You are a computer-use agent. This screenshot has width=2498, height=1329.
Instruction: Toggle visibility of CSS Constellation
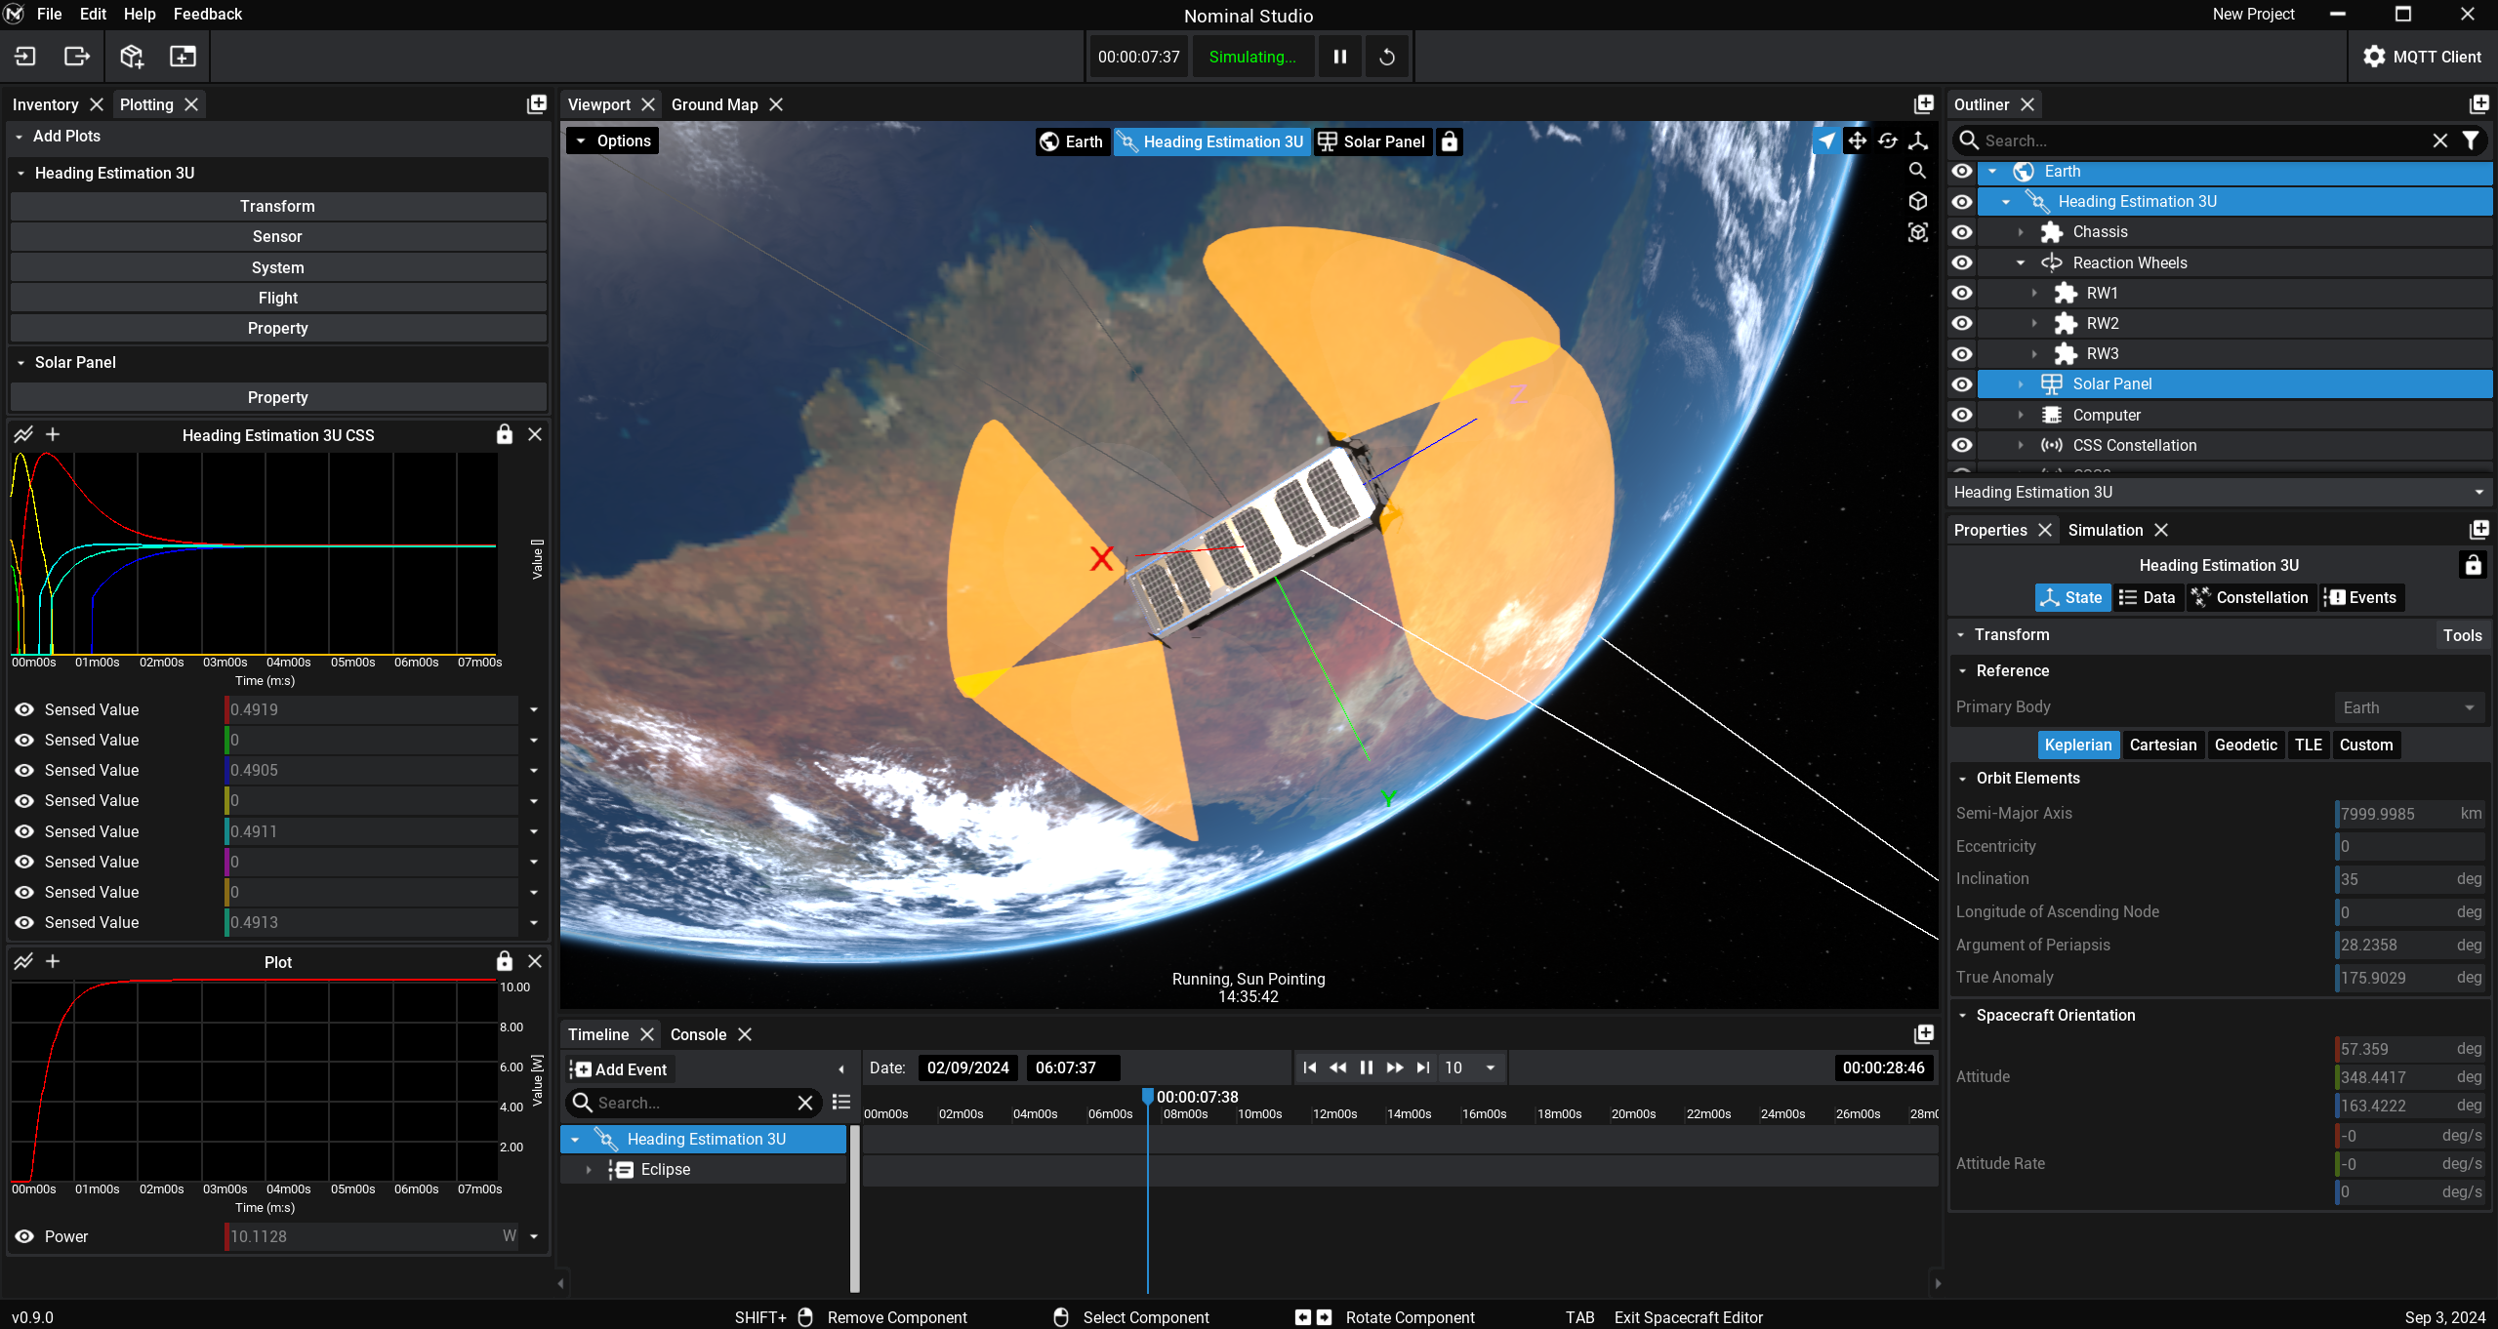tap(1961, 445)
